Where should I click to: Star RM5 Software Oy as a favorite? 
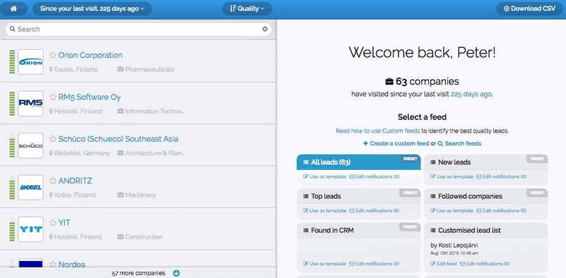[x=53, y=97]
